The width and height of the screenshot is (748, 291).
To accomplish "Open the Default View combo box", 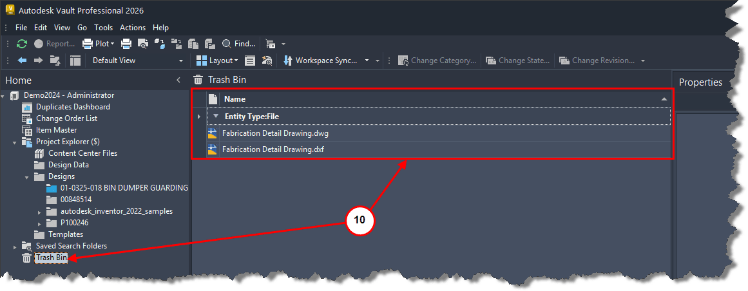I will (137, 61).
